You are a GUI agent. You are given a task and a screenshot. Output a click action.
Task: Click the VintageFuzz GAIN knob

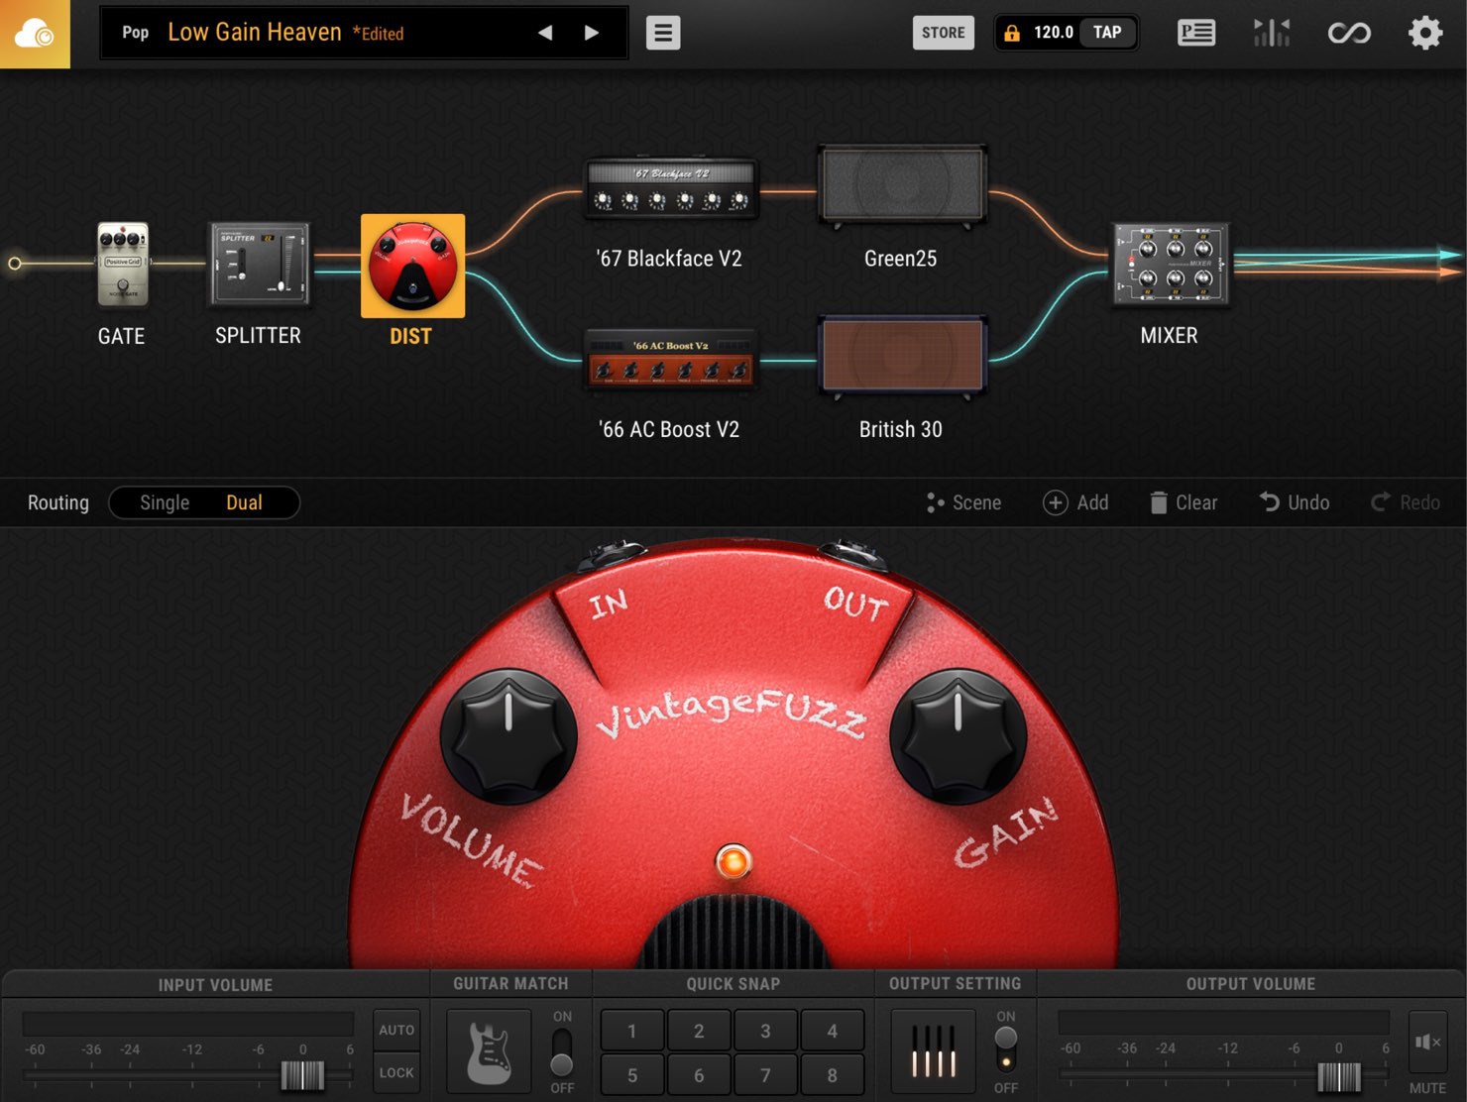tap(958, 736)
